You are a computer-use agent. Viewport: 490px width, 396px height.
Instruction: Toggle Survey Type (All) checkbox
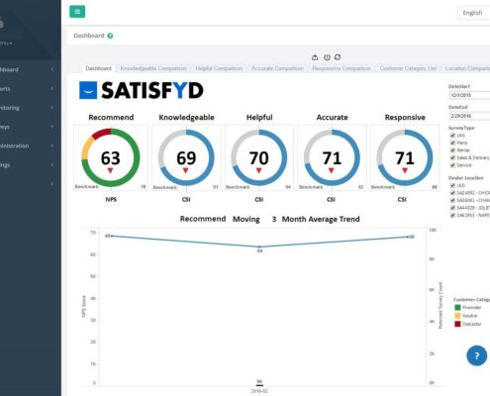click(x=452, y=136)
